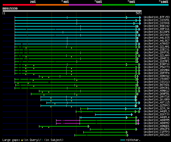Click the UniRef100_Q259V3 label
This screenshot has width=171, height=142.
tap(157, 106)
